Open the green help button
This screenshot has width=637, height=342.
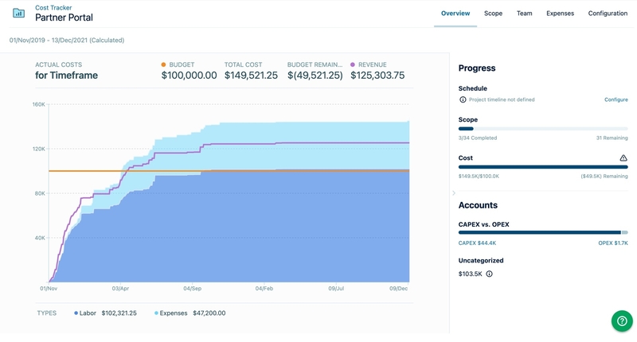[x=622, y=321]
